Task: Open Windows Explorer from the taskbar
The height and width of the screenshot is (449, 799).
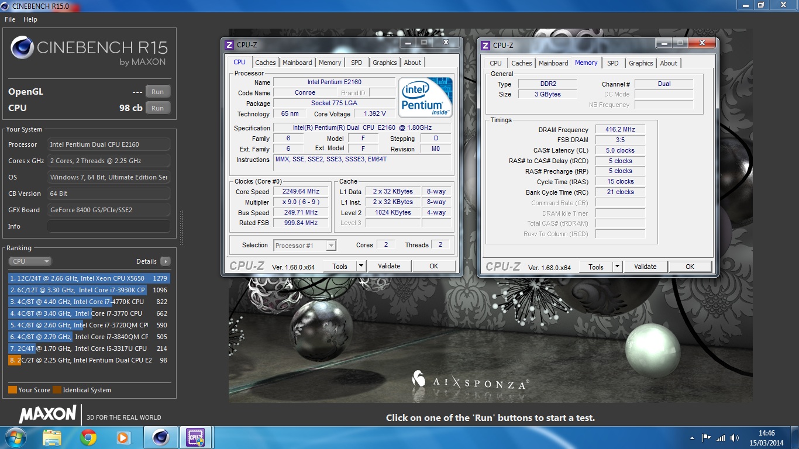Action: [x=52, y=437]
